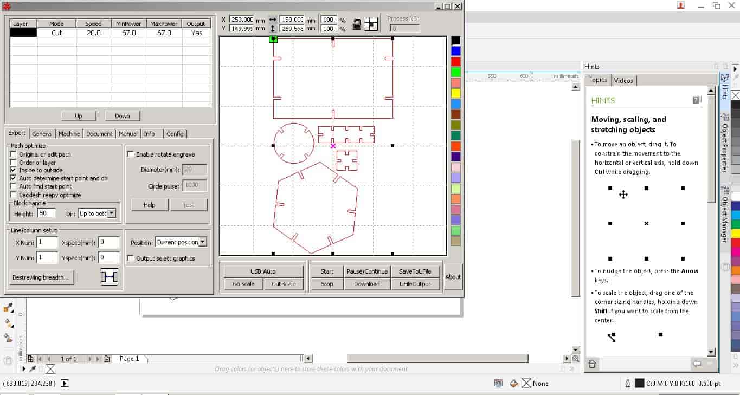This screenshot has height=395, width=740.
Task: Click the height vertical arrow icon
Action: [273, 28]
